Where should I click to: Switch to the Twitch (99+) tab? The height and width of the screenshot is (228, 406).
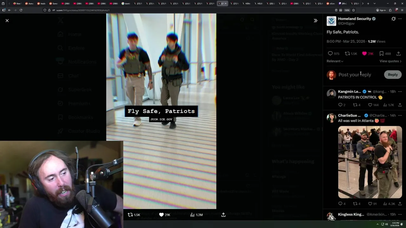343,3
